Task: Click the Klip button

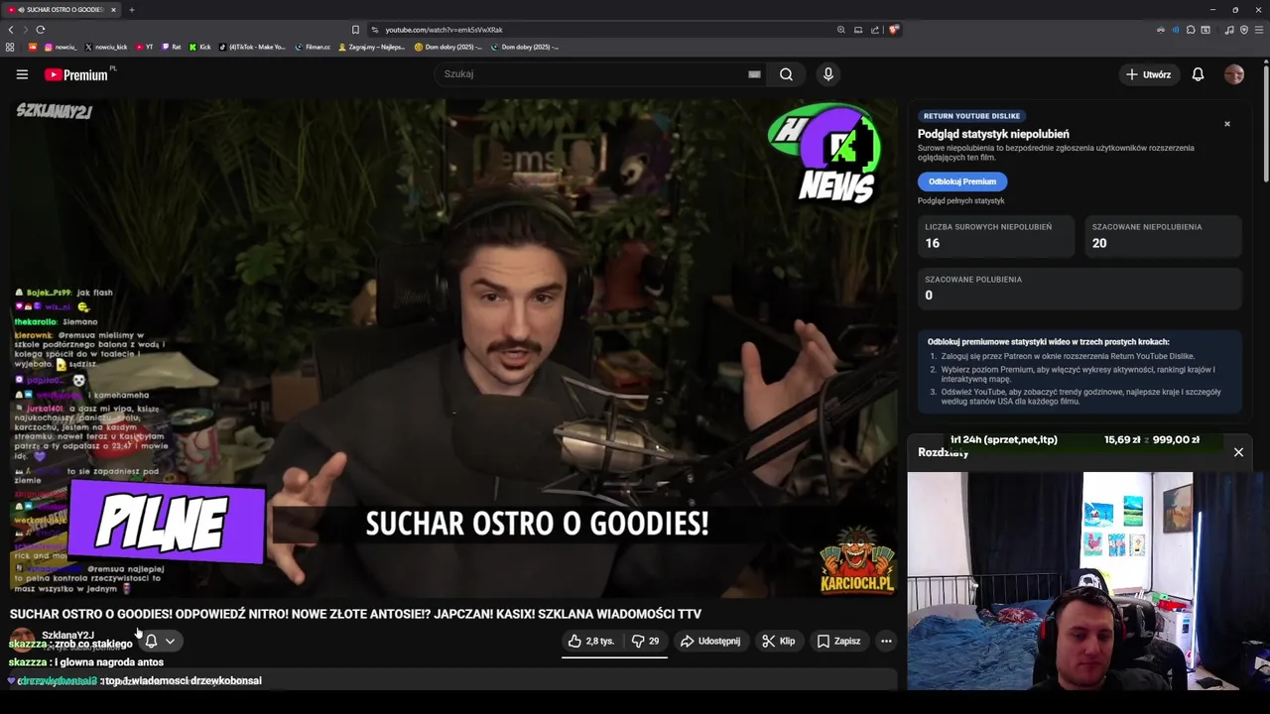Action: coord(779,642)
